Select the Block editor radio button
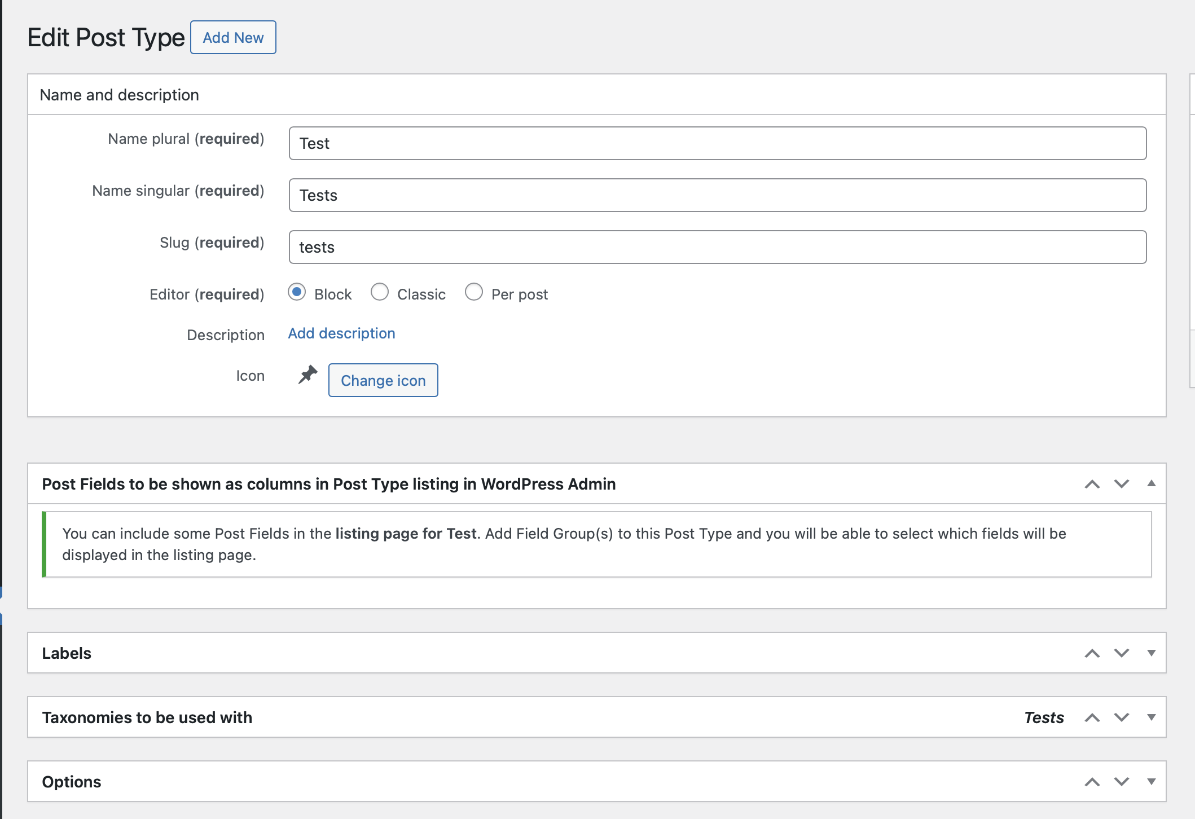1195x819 pixels. tap(297, 292)
